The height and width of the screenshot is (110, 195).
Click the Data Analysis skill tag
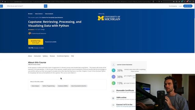[35, 86]
